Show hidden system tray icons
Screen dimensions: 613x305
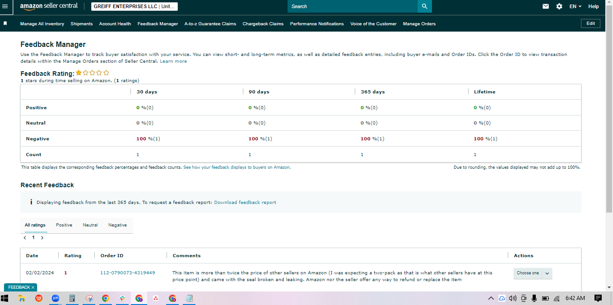pyautogui.click(x=491, y=298)
